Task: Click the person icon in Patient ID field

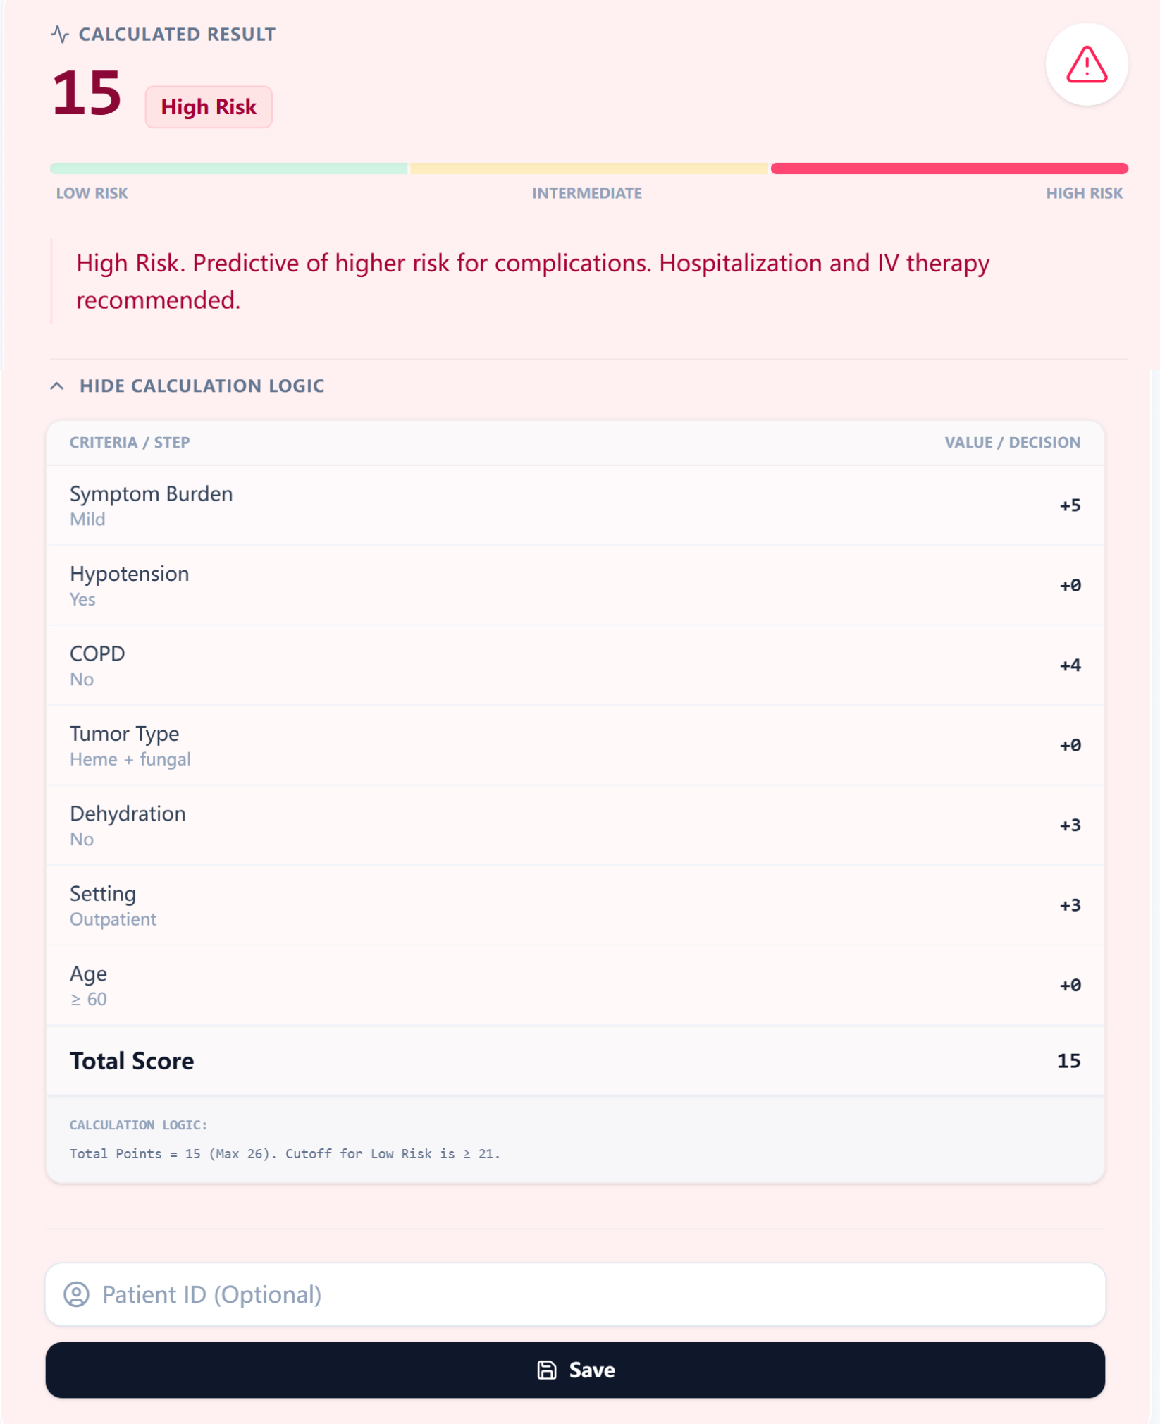Action: [78, 1294]
